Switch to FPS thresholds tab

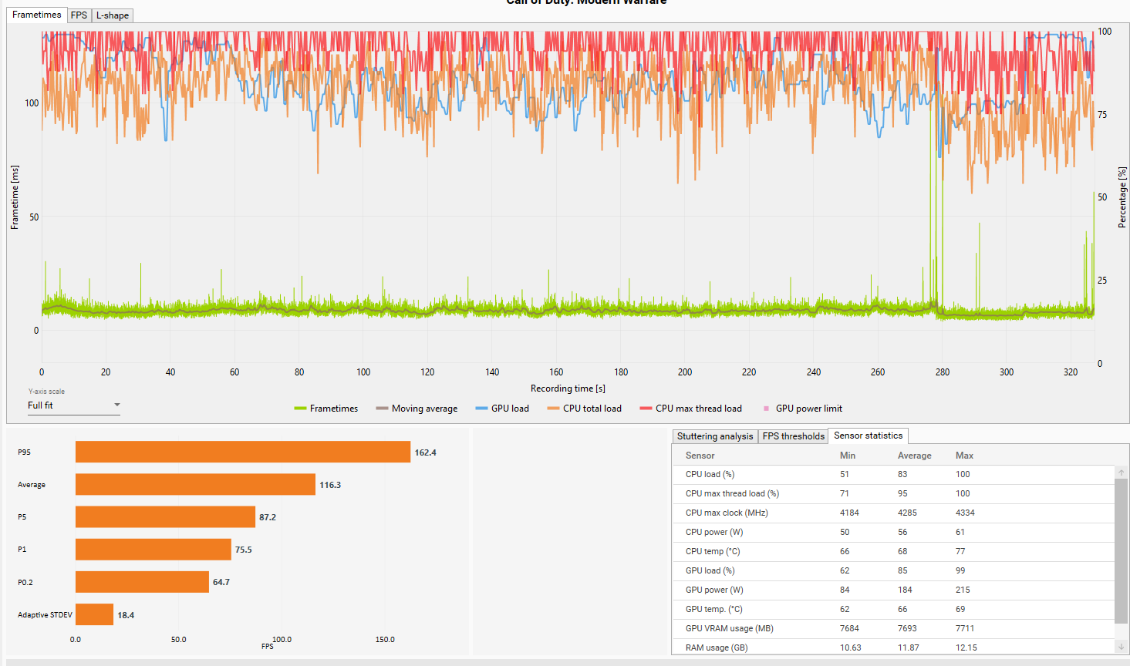tap(794, 436)
